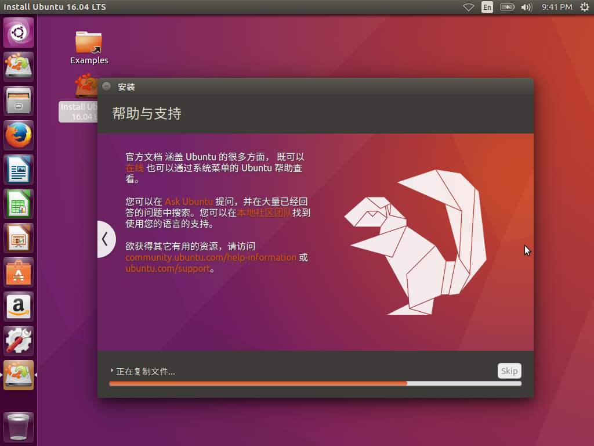The image size is (594, 446).
Task: Open the network indicator in top panel
Action: pyautogui.click(x=469, y=7)
